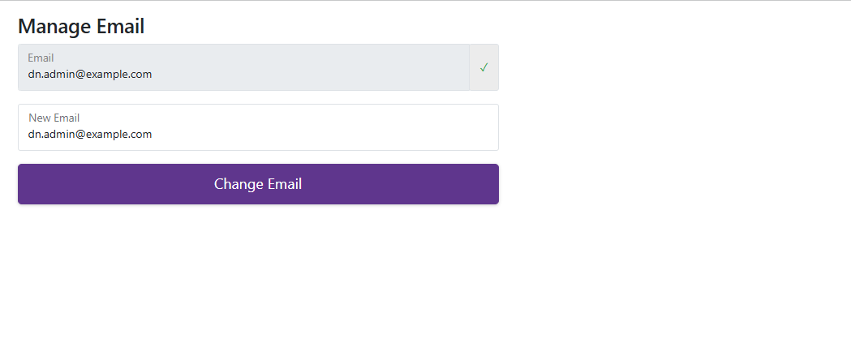
Task: Click the email confirmed tick mark
Action: point(484,67)
